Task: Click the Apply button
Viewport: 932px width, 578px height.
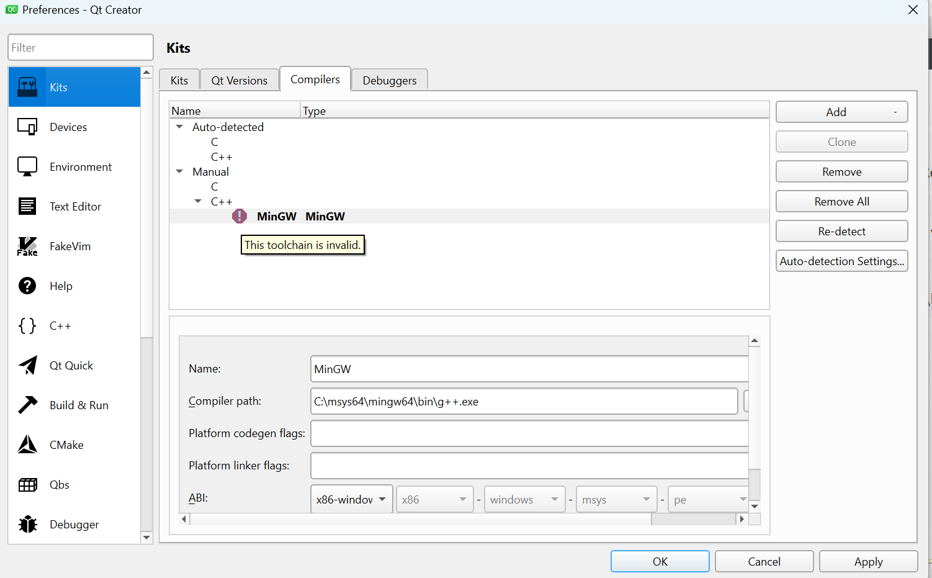Action: [869, 561]
